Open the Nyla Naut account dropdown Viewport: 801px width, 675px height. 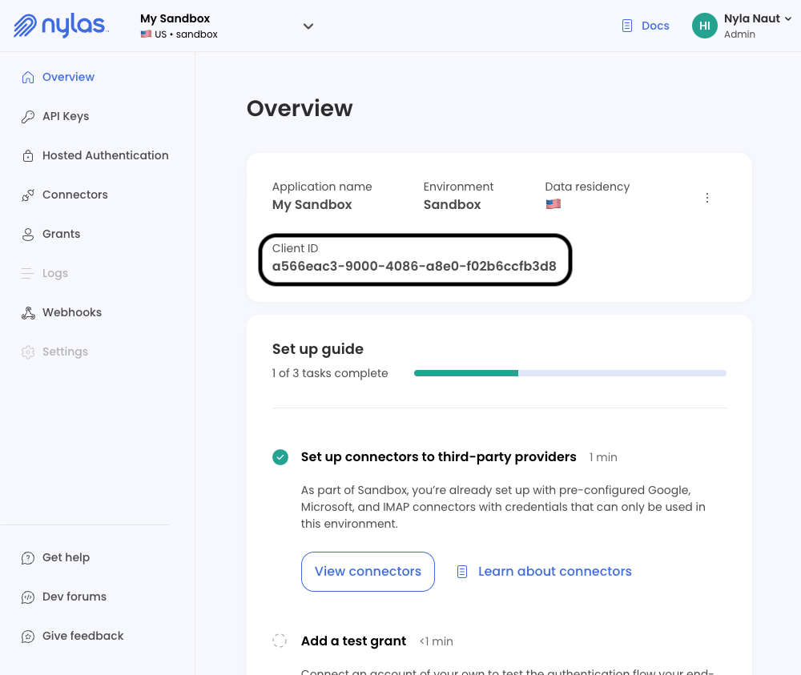(x=787, y=19)
